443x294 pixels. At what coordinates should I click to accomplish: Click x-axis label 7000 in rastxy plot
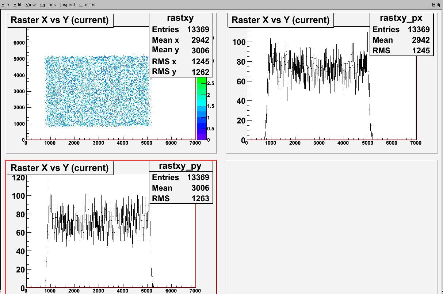pyautogui.click(x=195, y=143)
